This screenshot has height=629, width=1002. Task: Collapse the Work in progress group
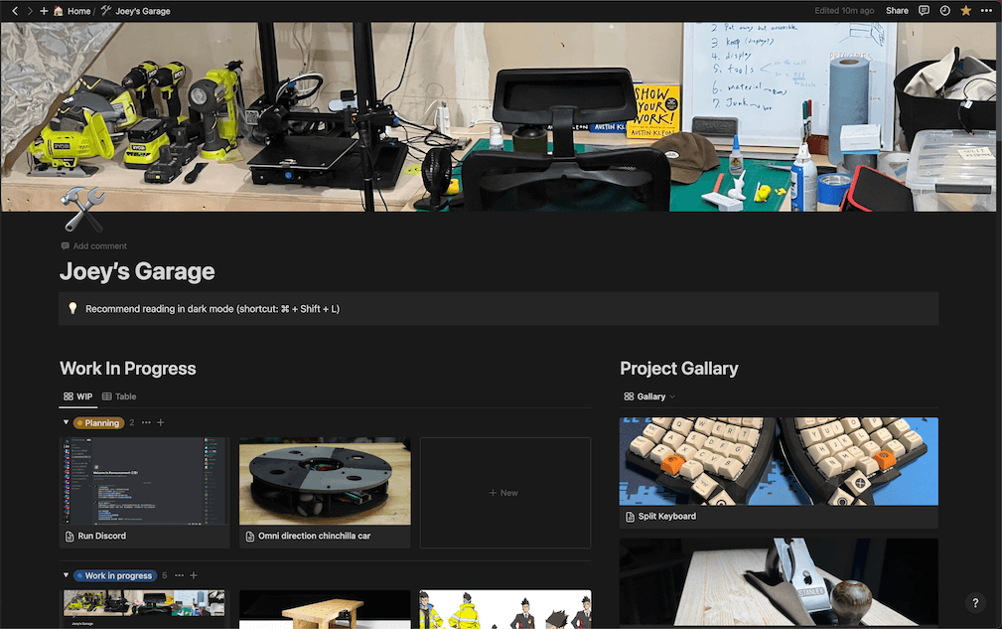click(x=66, y=575)
